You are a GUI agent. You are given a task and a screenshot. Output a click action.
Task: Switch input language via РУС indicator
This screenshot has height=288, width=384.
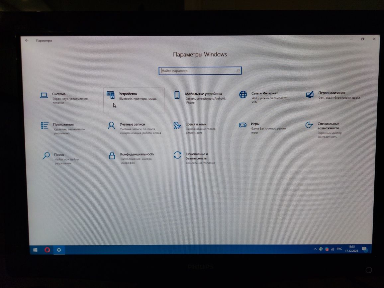click(339, 249)
